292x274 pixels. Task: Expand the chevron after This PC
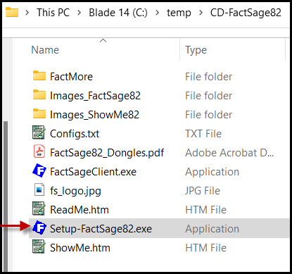click(x=80, y=13)
